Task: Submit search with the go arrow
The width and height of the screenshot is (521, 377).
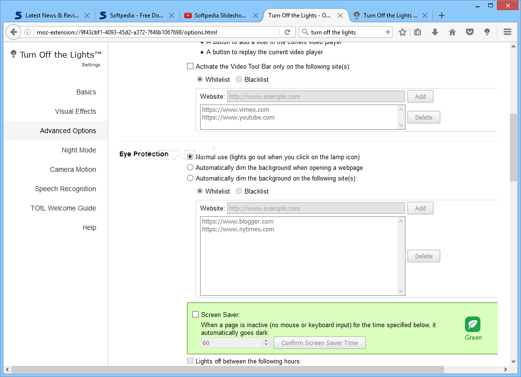Action: (387, 32)
